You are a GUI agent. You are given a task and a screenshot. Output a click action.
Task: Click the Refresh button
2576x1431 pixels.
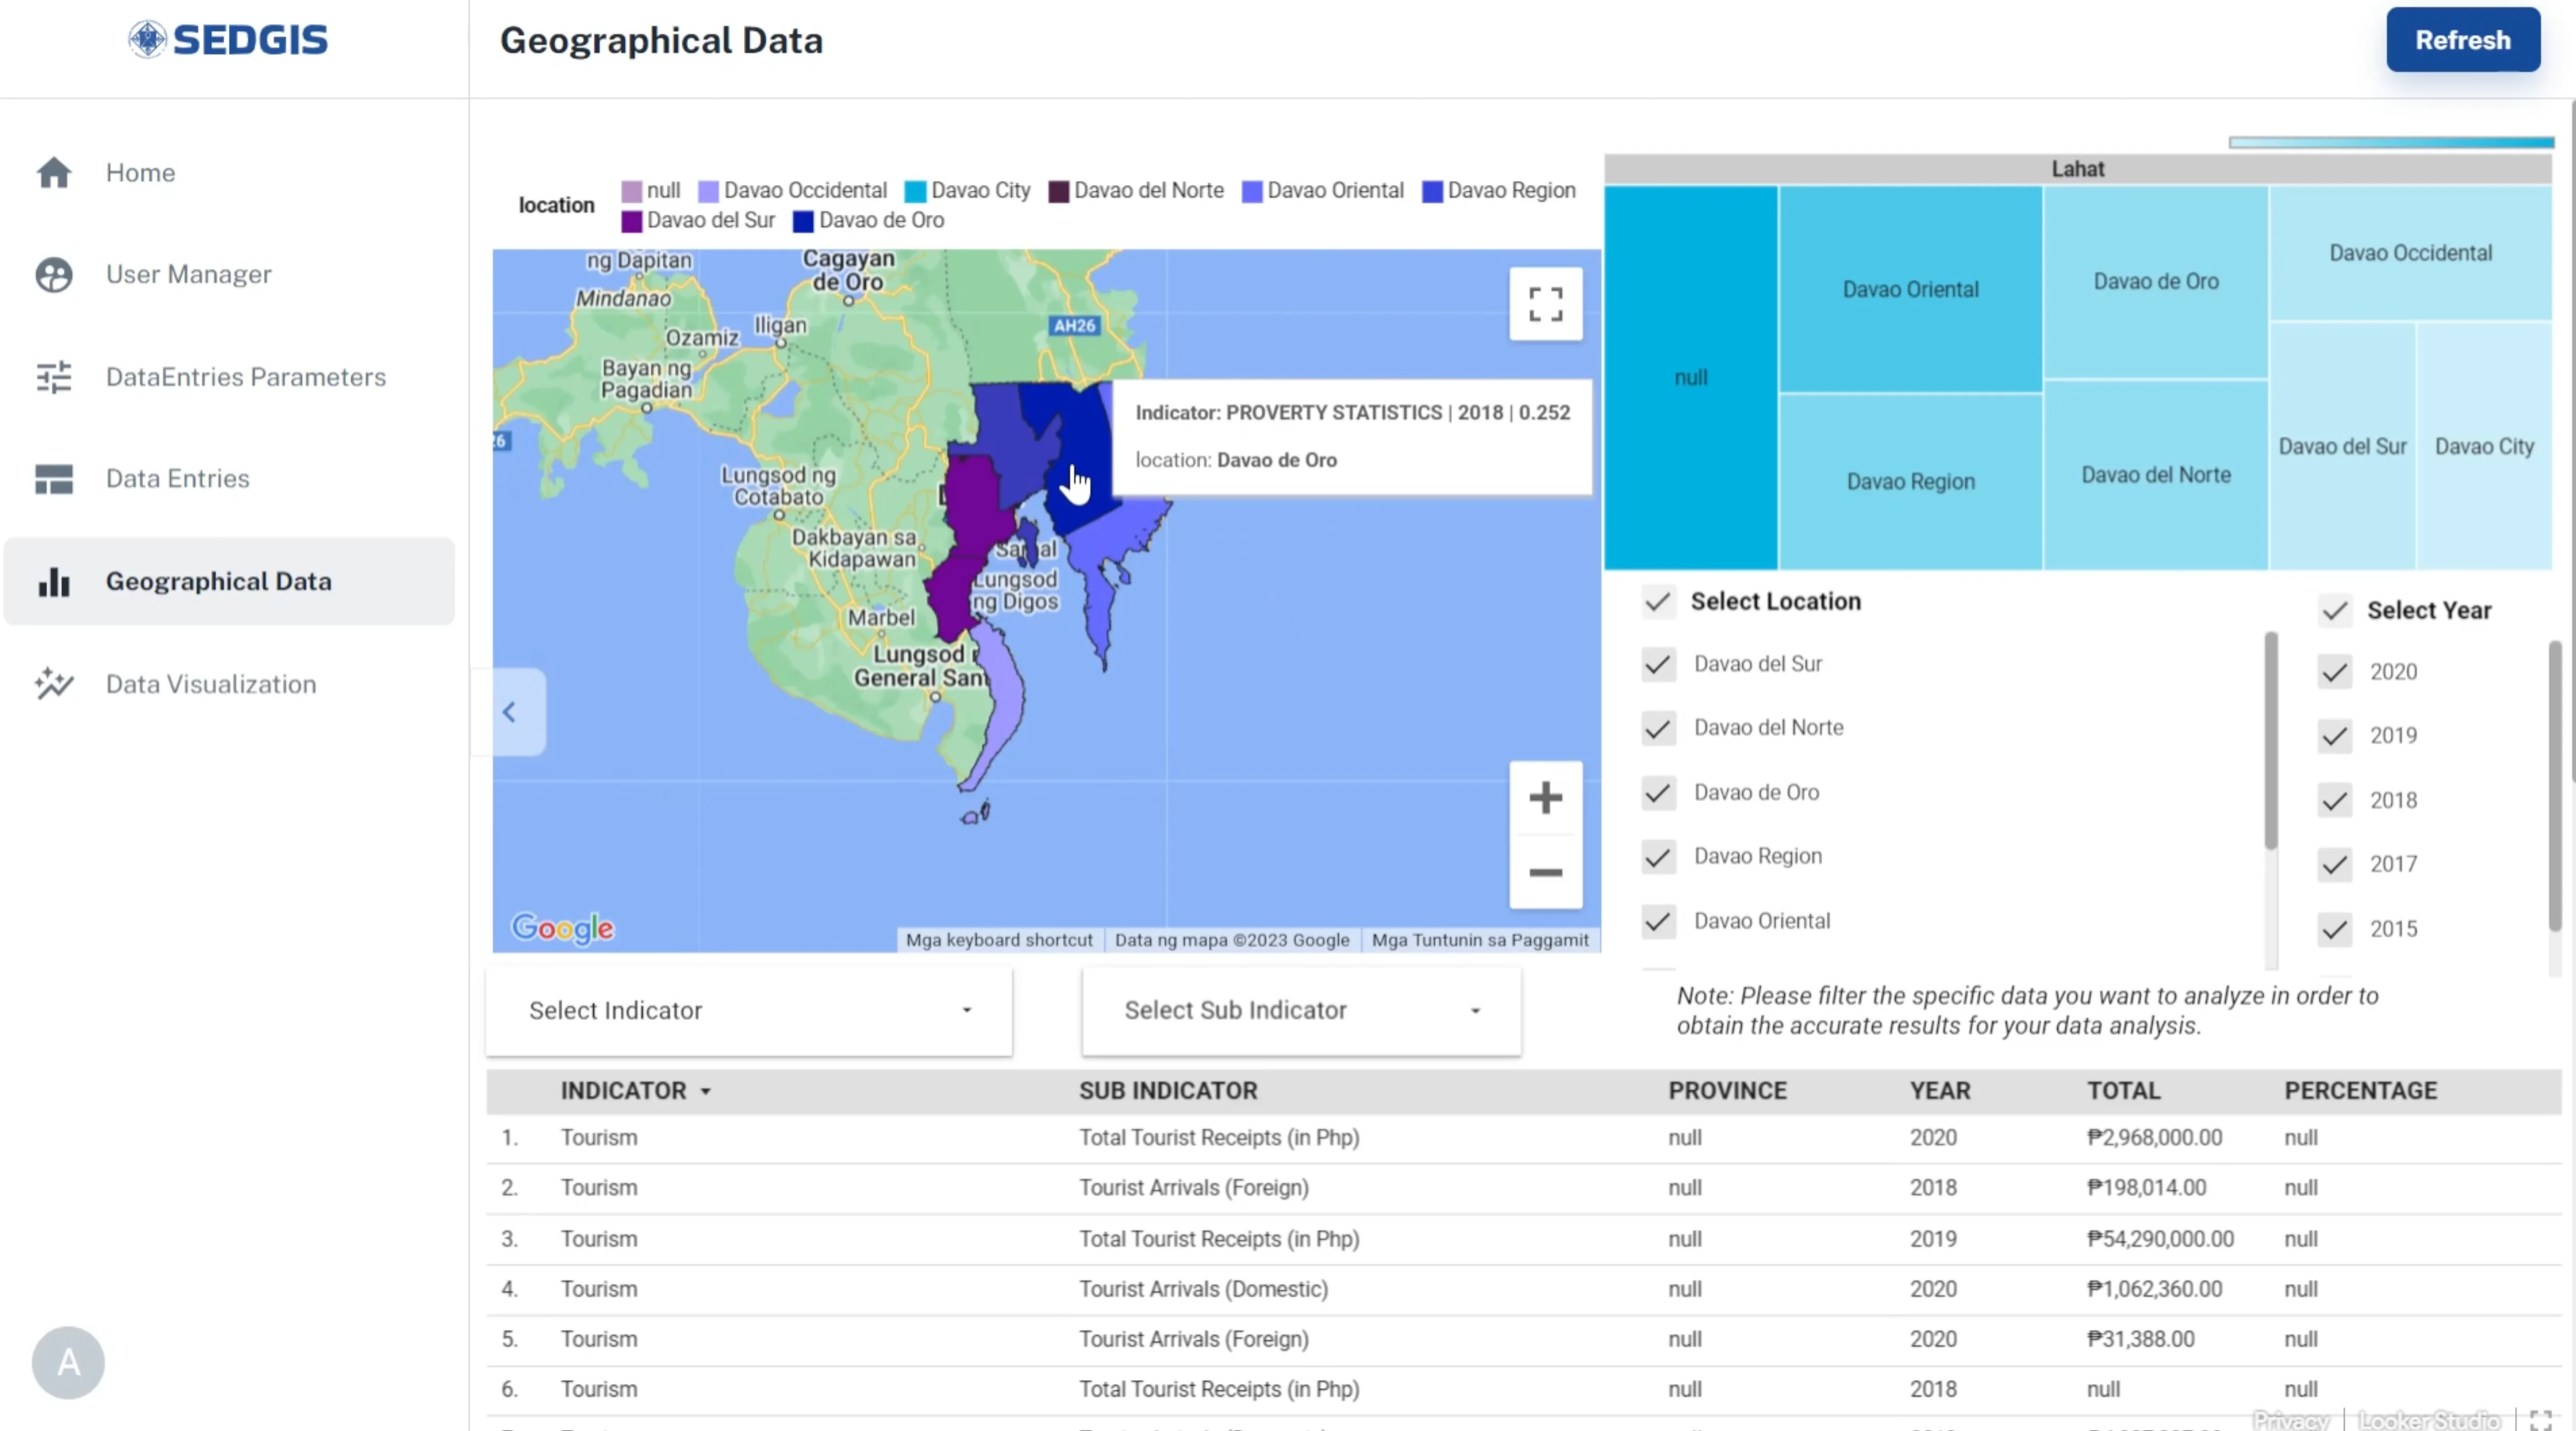point(2462,40)
